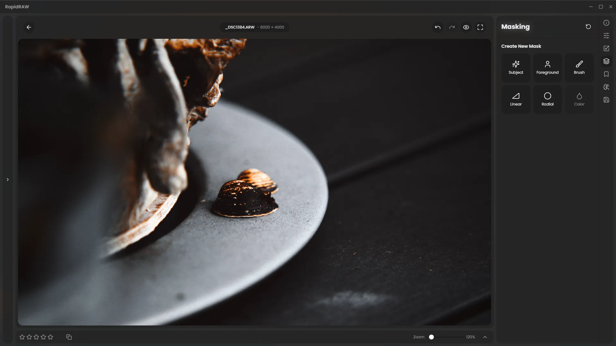This screenshot has width=616, height=346.
Task: Expand the bottom filmstrip chevron
Action: [x=485, y=337]
